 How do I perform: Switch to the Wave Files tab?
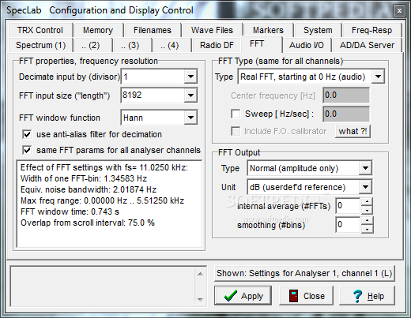[x=212, y=30]
